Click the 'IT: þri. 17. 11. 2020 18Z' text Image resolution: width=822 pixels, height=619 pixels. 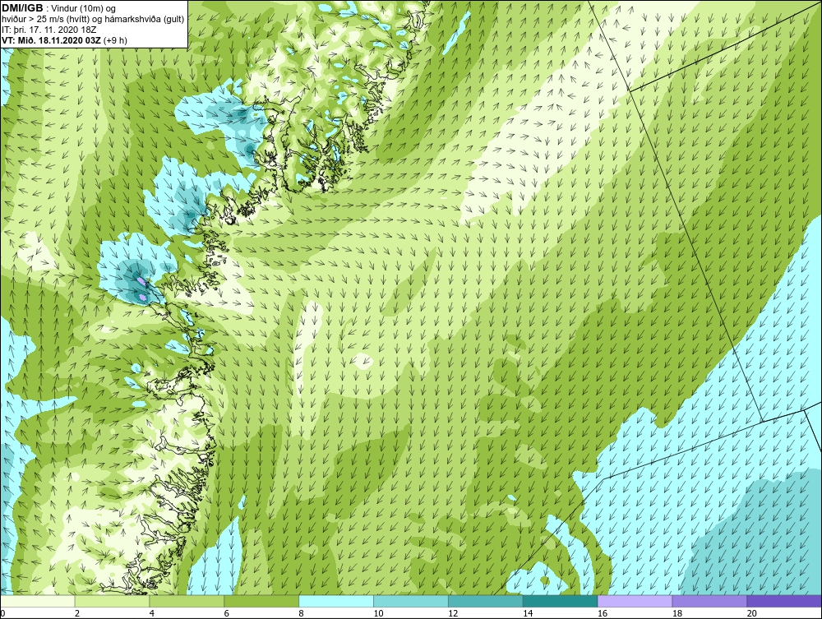[x=49, y=30]
